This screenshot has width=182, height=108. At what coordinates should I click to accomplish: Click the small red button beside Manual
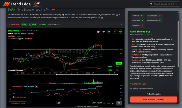pos(114,63)
